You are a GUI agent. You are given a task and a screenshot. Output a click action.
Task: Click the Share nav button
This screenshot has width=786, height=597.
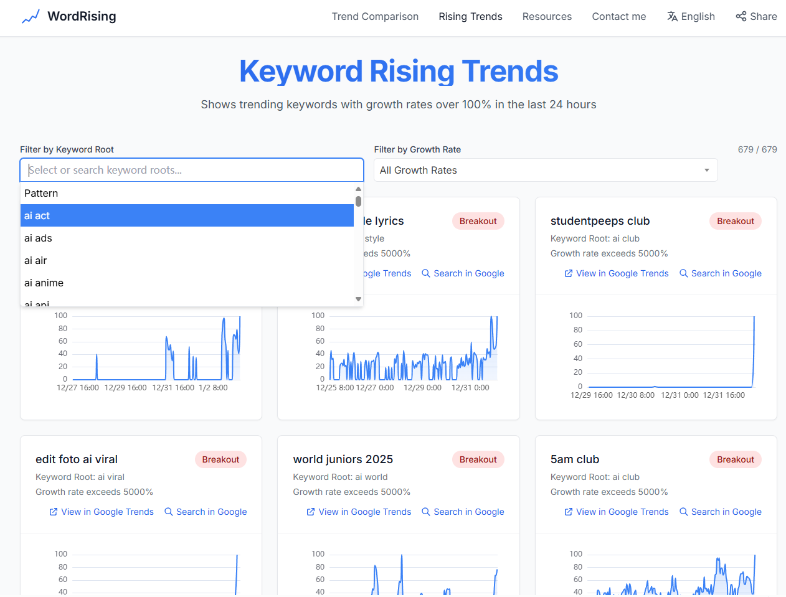(x=756, y=17)
